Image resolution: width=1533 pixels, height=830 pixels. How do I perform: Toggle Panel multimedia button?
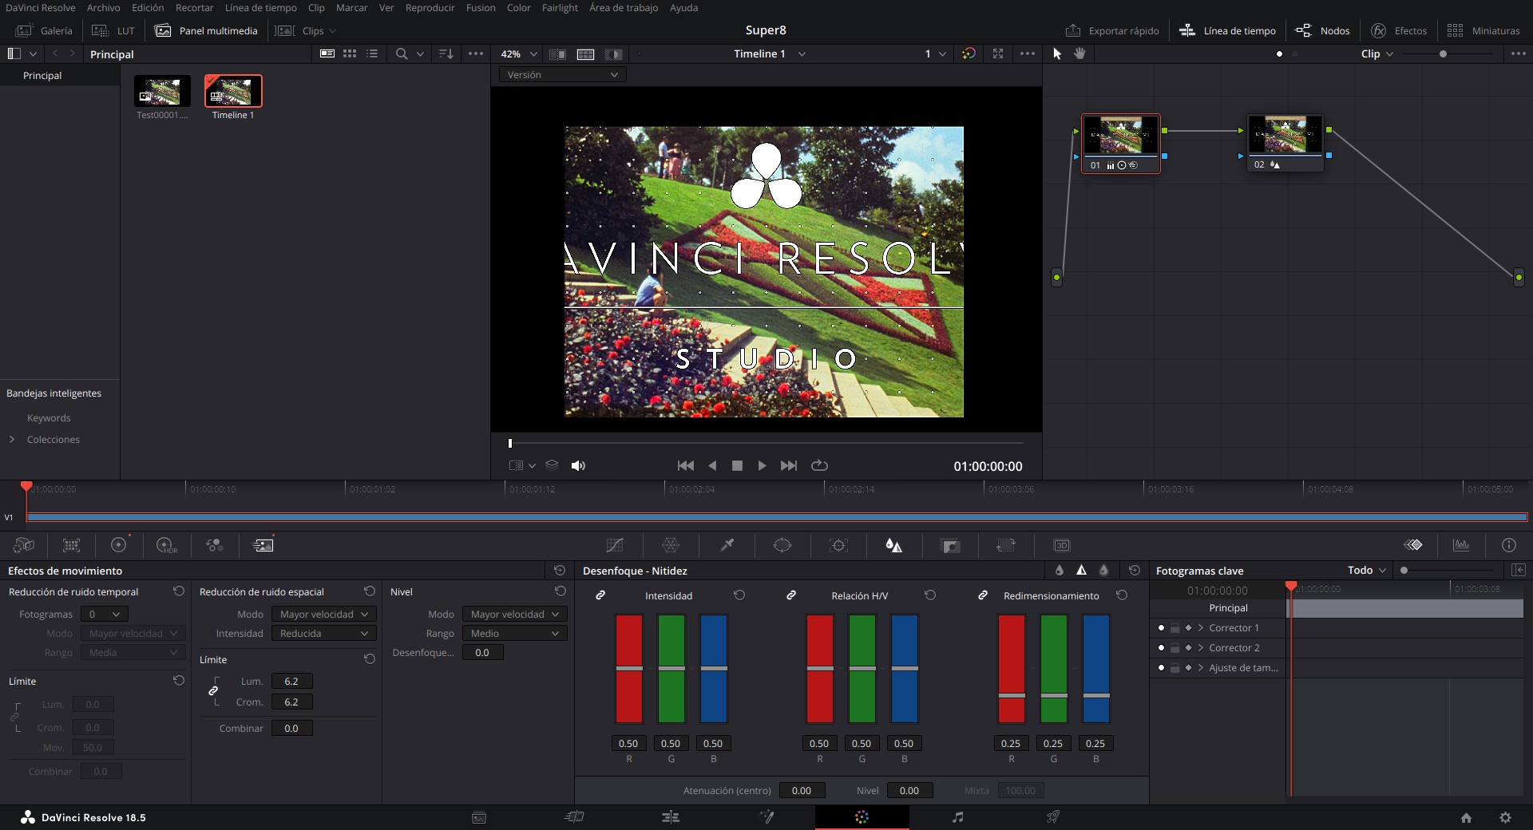pyautogui.click(x=206, y=30)
